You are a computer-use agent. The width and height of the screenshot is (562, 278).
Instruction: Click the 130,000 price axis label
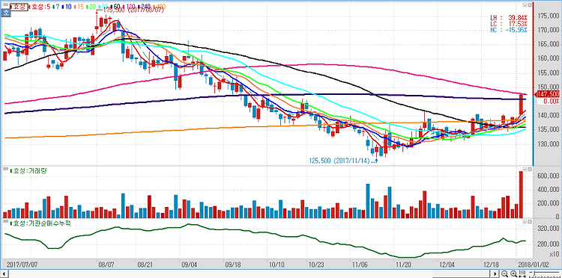(549, 143)
